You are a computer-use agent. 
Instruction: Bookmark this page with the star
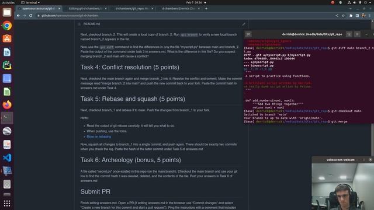pyautogui.click(x=343, y=16)
